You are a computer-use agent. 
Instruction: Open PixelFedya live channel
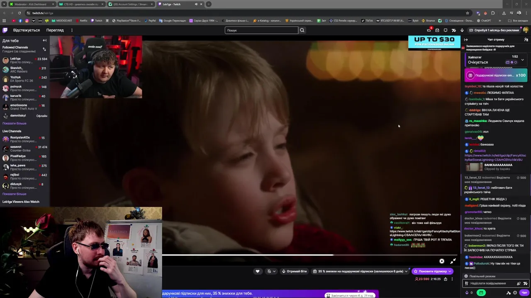[24, 158]
